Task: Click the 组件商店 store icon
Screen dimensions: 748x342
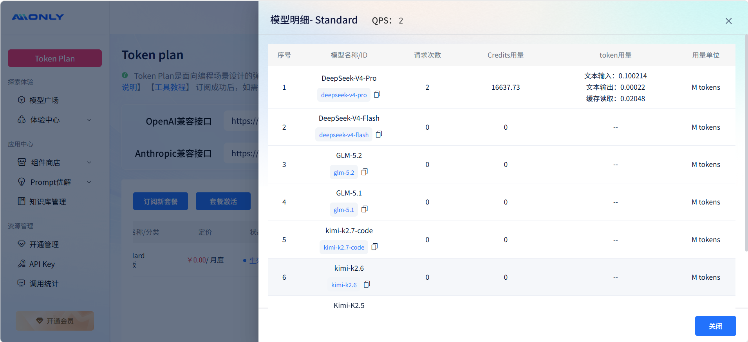Action: click(x=22, y=162)
